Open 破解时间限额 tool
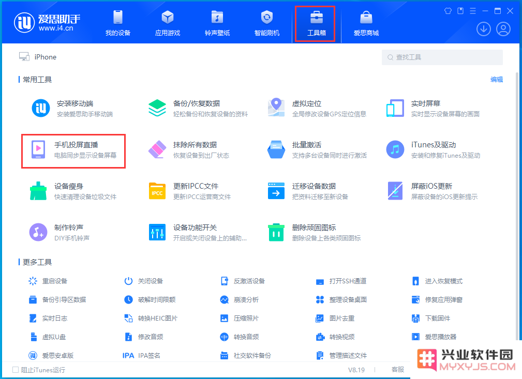Image resolution: width=522 pixels, height=379 pixels. click(x=150, y=300)
